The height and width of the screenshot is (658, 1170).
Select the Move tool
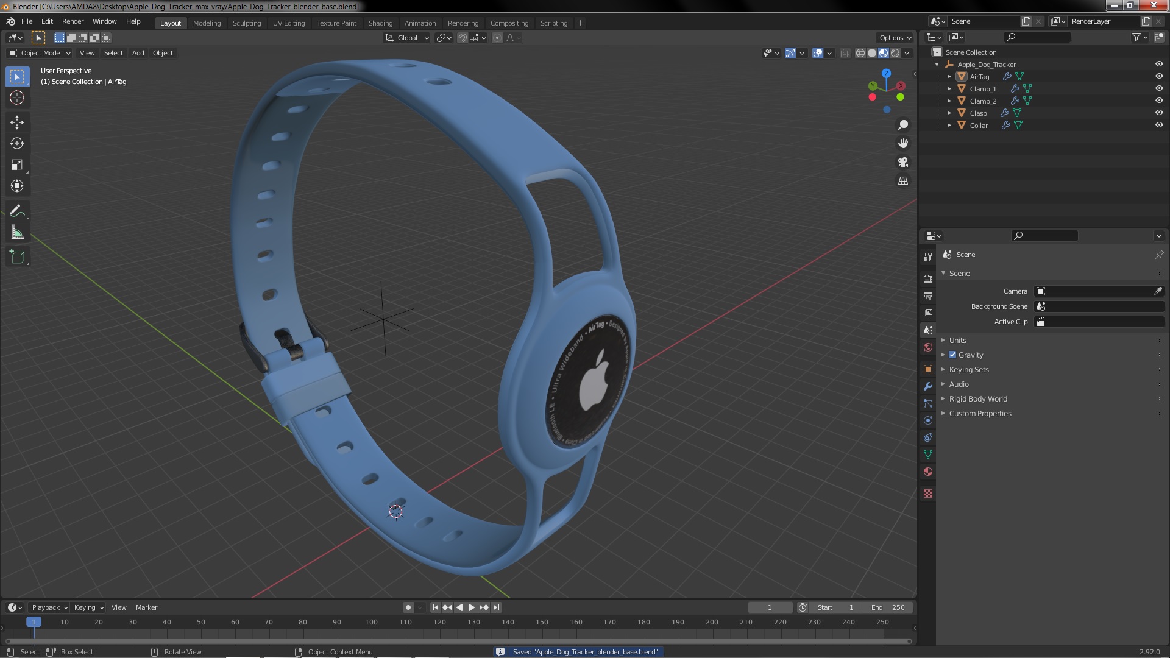17,122
